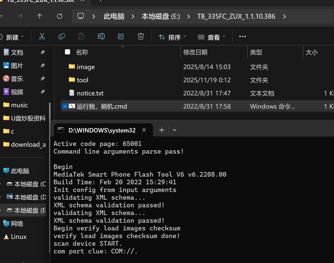The image size is (334, 263).
Task: Open the 排序 sort dropdown
Action: click(x=173, y=37)
